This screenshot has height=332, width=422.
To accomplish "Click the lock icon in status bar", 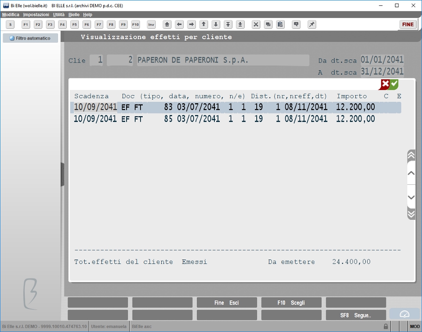I will [x=386, y=326].
